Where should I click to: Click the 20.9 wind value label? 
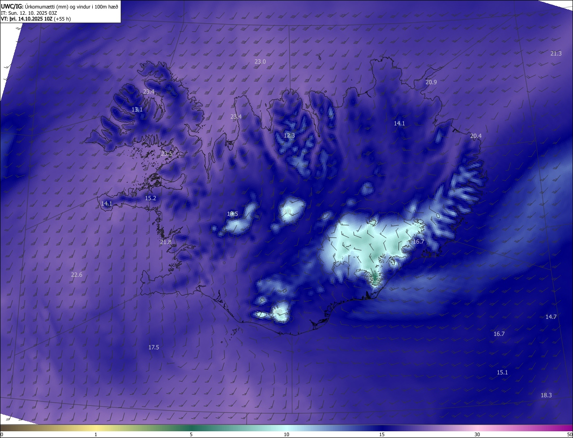point(431,82)
